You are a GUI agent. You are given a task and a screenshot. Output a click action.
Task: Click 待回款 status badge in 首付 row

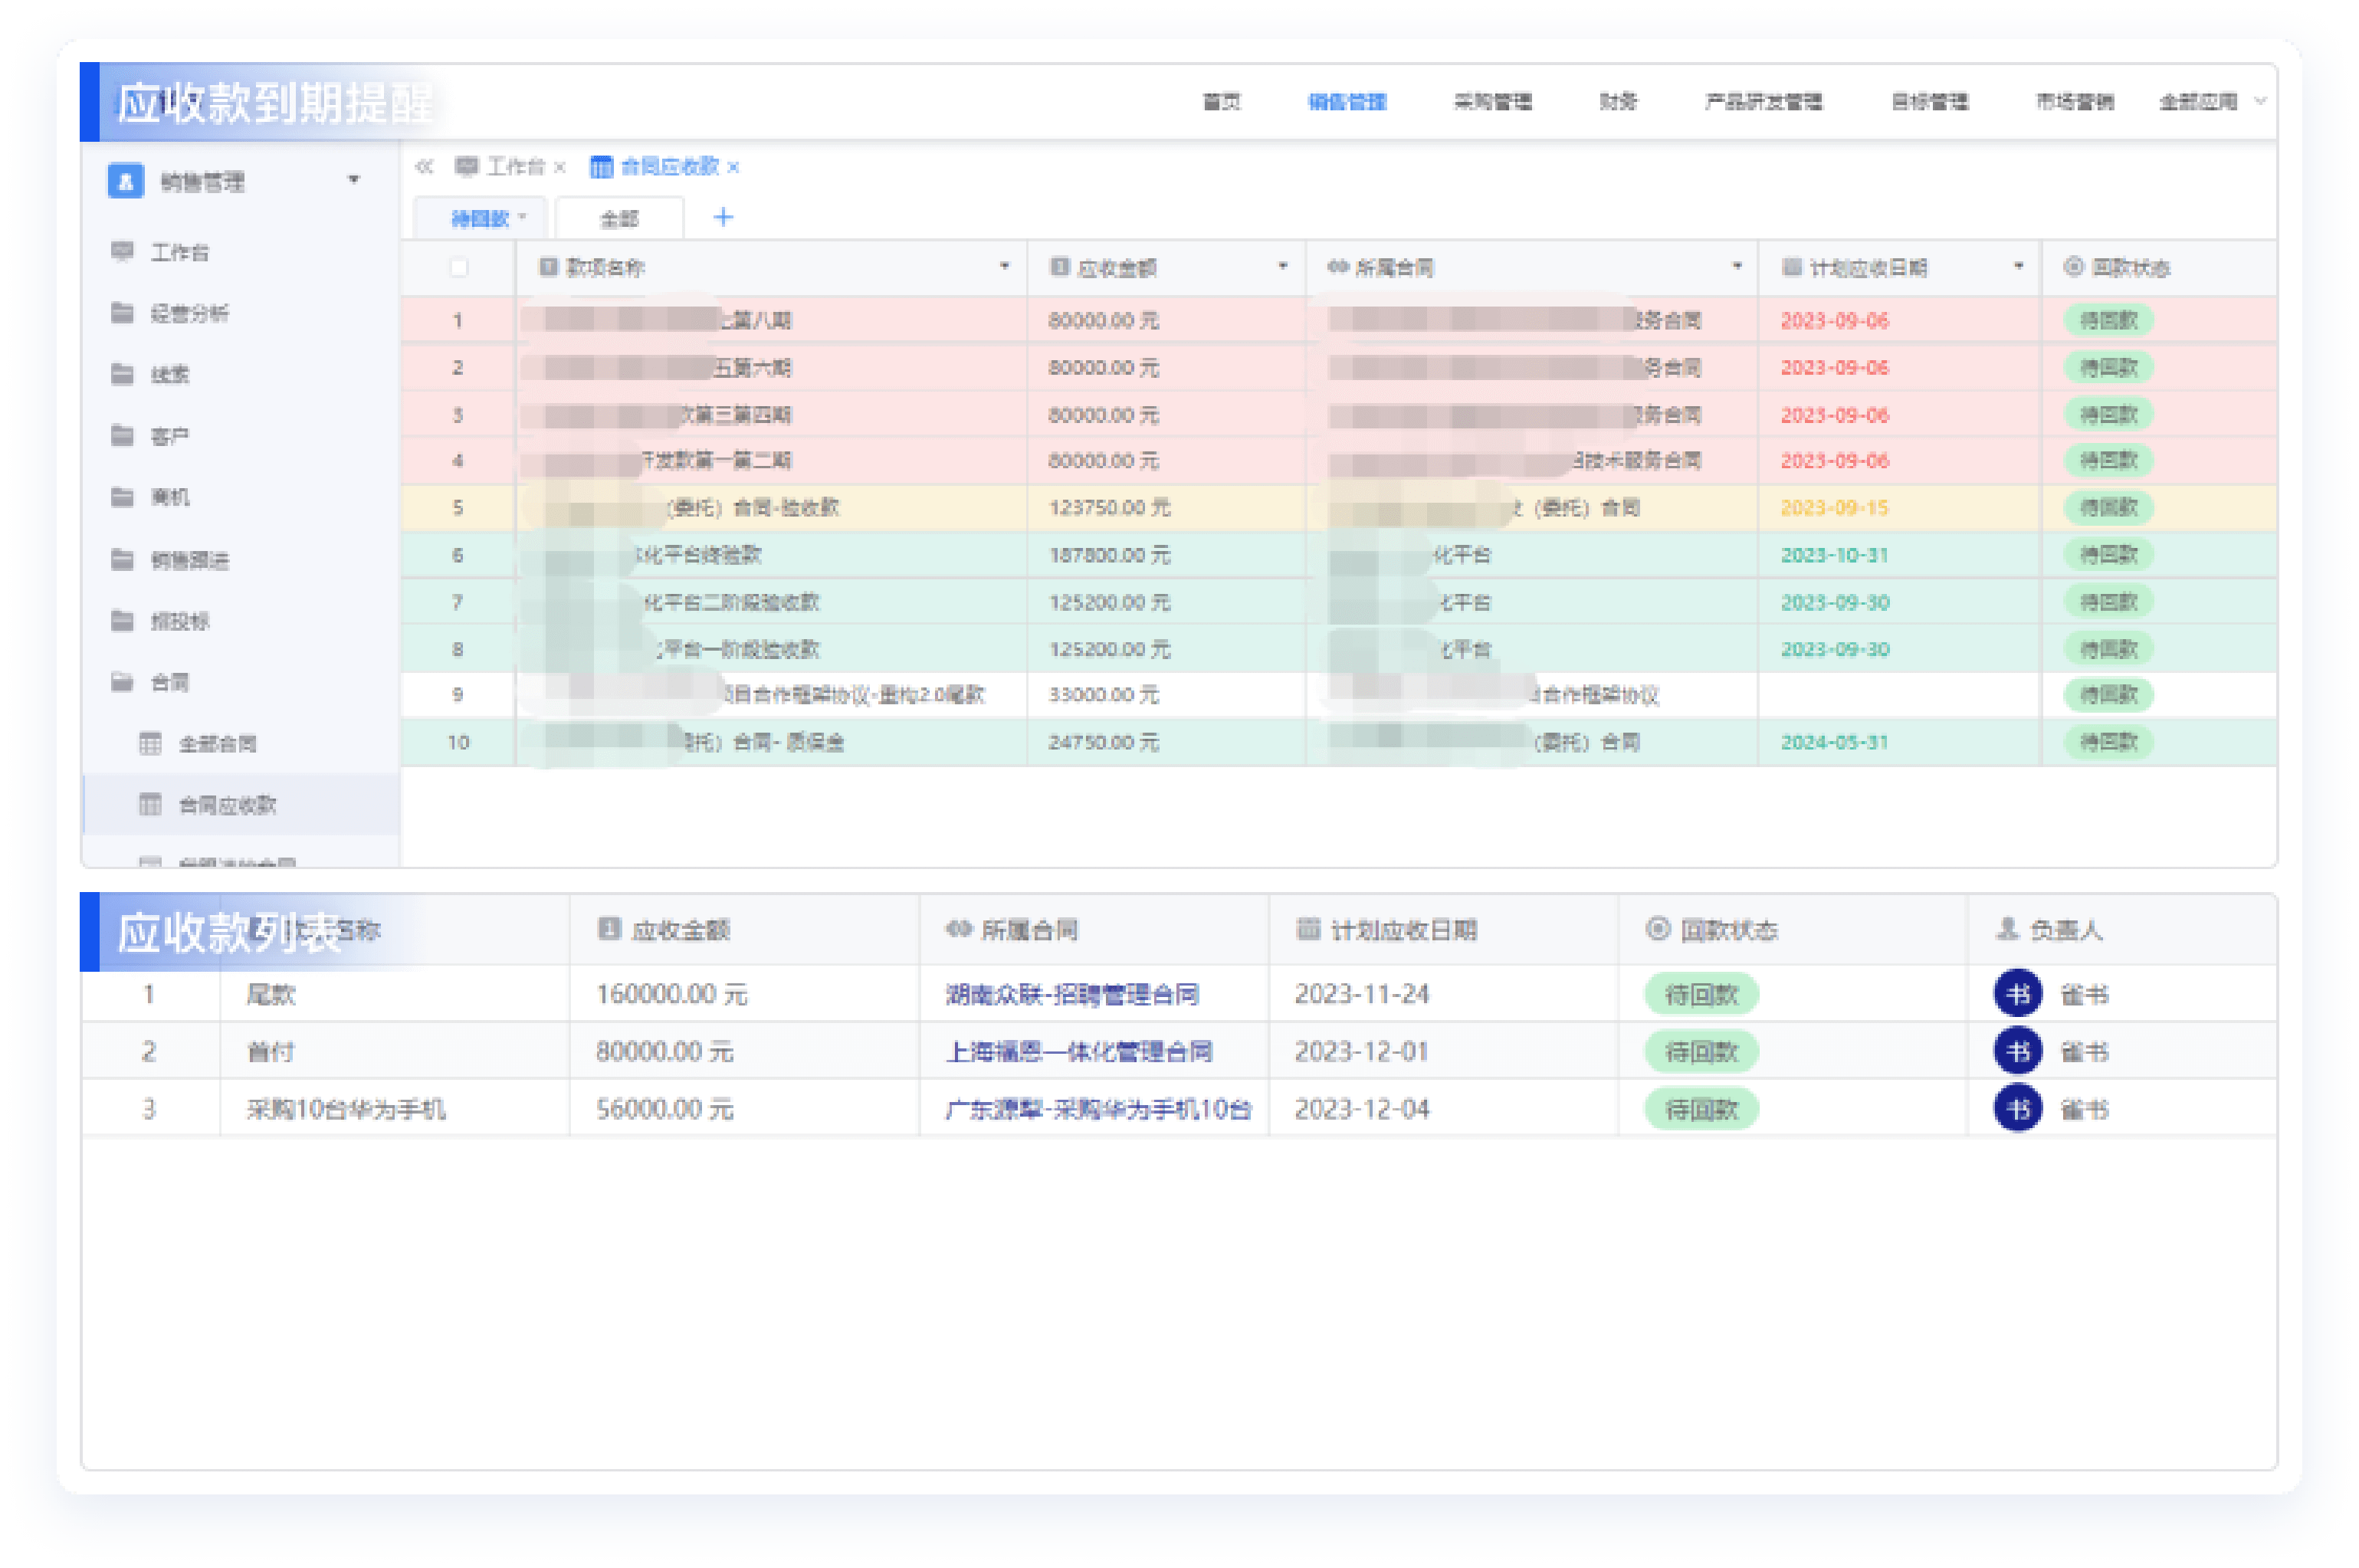(1701, 1051)
